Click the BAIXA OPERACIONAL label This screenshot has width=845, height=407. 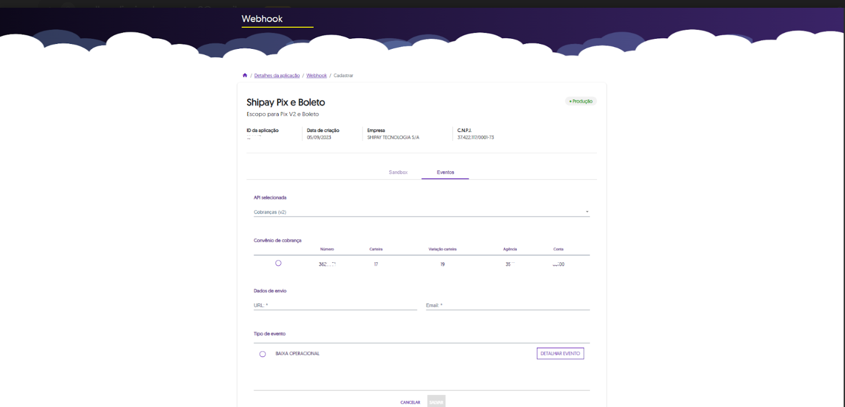(x=298, y=354)
